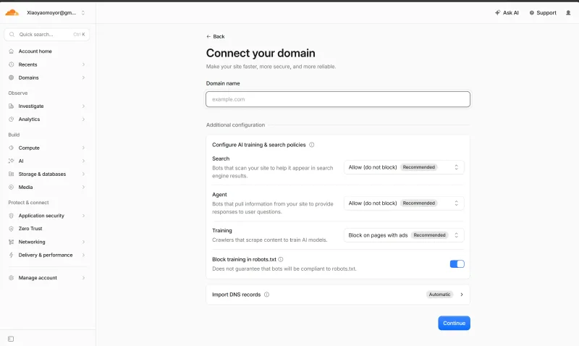The height and width of the screenshot is (346, 579).
Task: Open the user profile icon
Action: 568,12
